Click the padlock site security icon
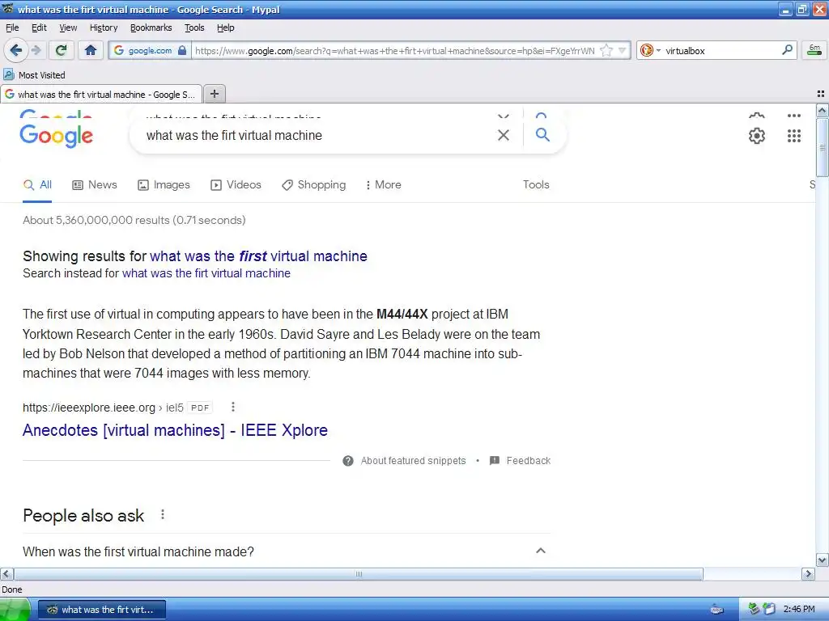 click(182, 51)
